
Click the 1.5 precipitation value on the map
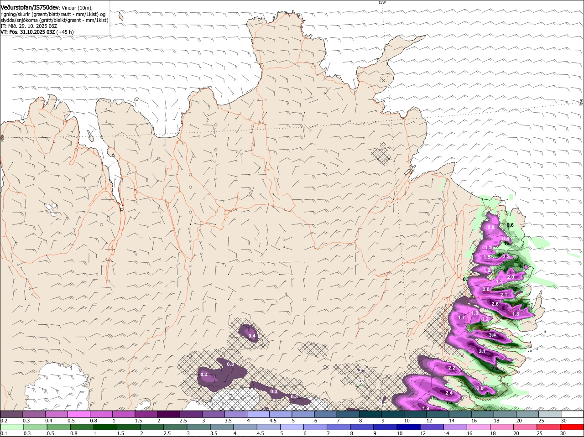487,257
